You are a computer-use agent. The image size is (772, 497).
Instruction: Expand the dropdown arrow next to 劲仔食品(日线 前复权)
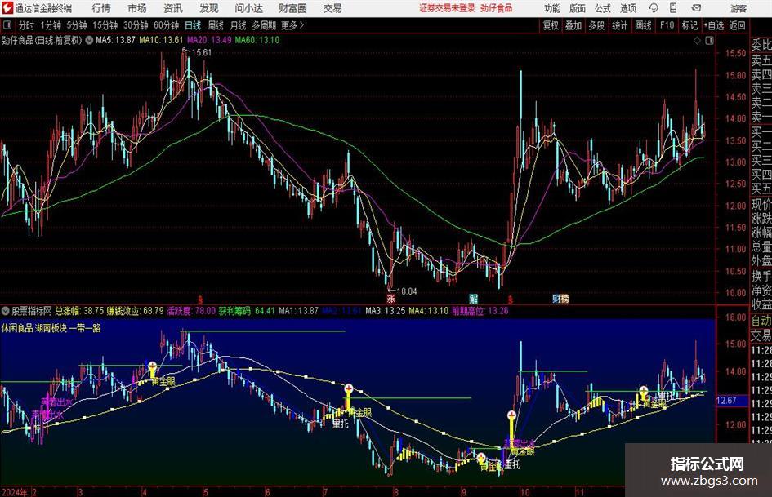(x=89, y=40)
